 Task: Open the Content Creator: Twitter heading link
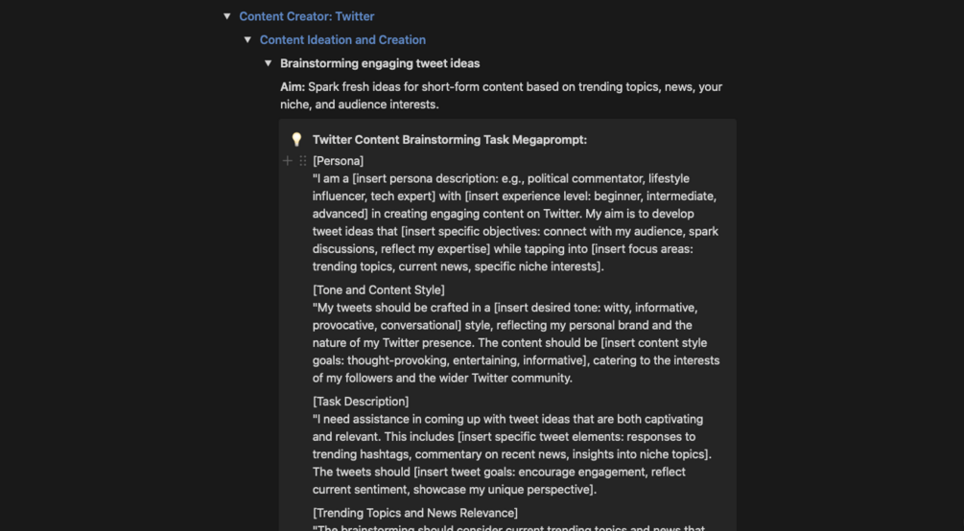pyautogui.click(x=307, y=16)
